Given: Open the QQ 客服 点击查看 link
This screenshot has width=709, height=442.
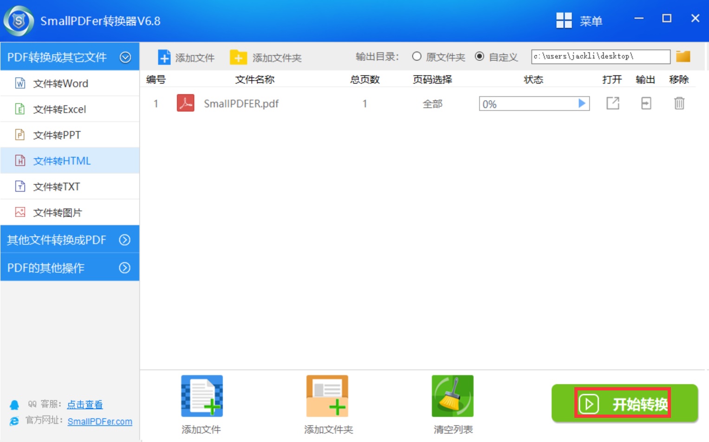Looking at the screenshot, I should click(x=85, y=404).
